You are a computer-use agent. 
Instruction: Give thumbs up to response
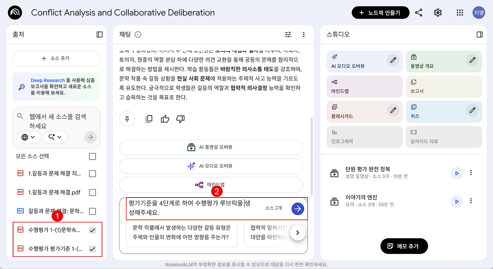click(x=165, y=119)
